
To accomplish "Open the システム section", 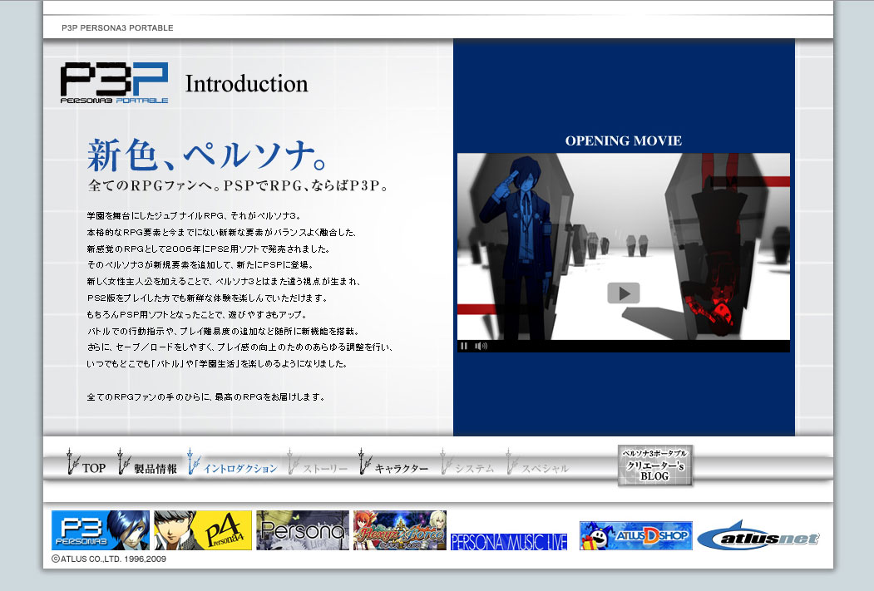I will (467, 462).
